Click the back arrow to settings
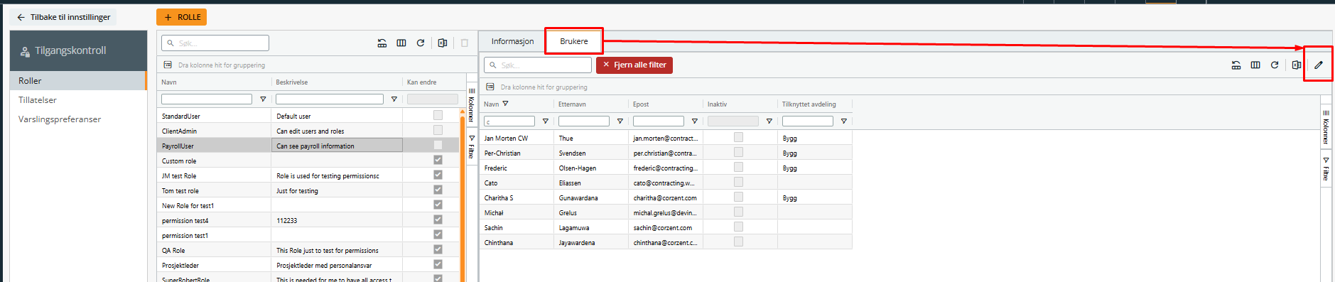Screen dimensions: 1335x282 pos(21,17)
